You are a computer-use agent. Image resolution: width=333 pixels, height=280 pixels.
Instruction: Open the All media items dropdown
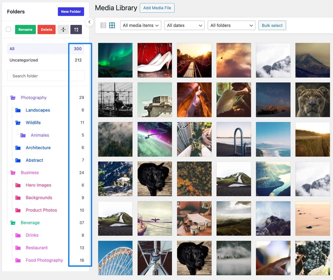tap(140, 25)
